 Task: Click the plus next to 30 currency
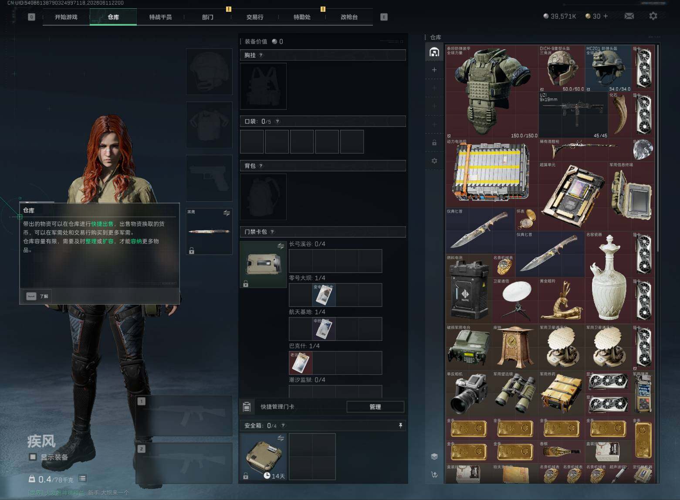click(x=605, y=16)
